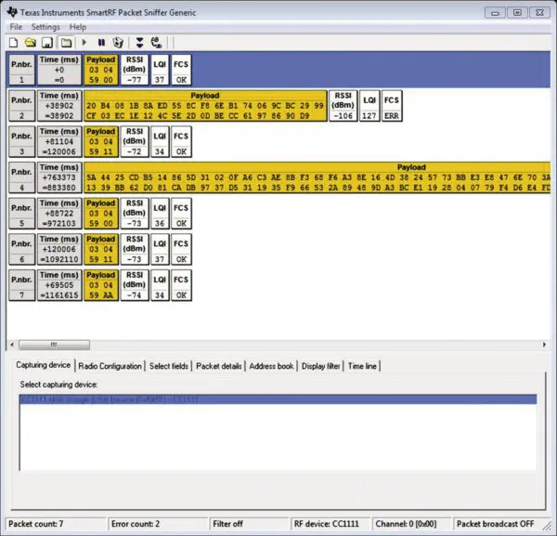
Task: Click packet 1 payload 03 04 59 00
Action: [x=101, y=70]
